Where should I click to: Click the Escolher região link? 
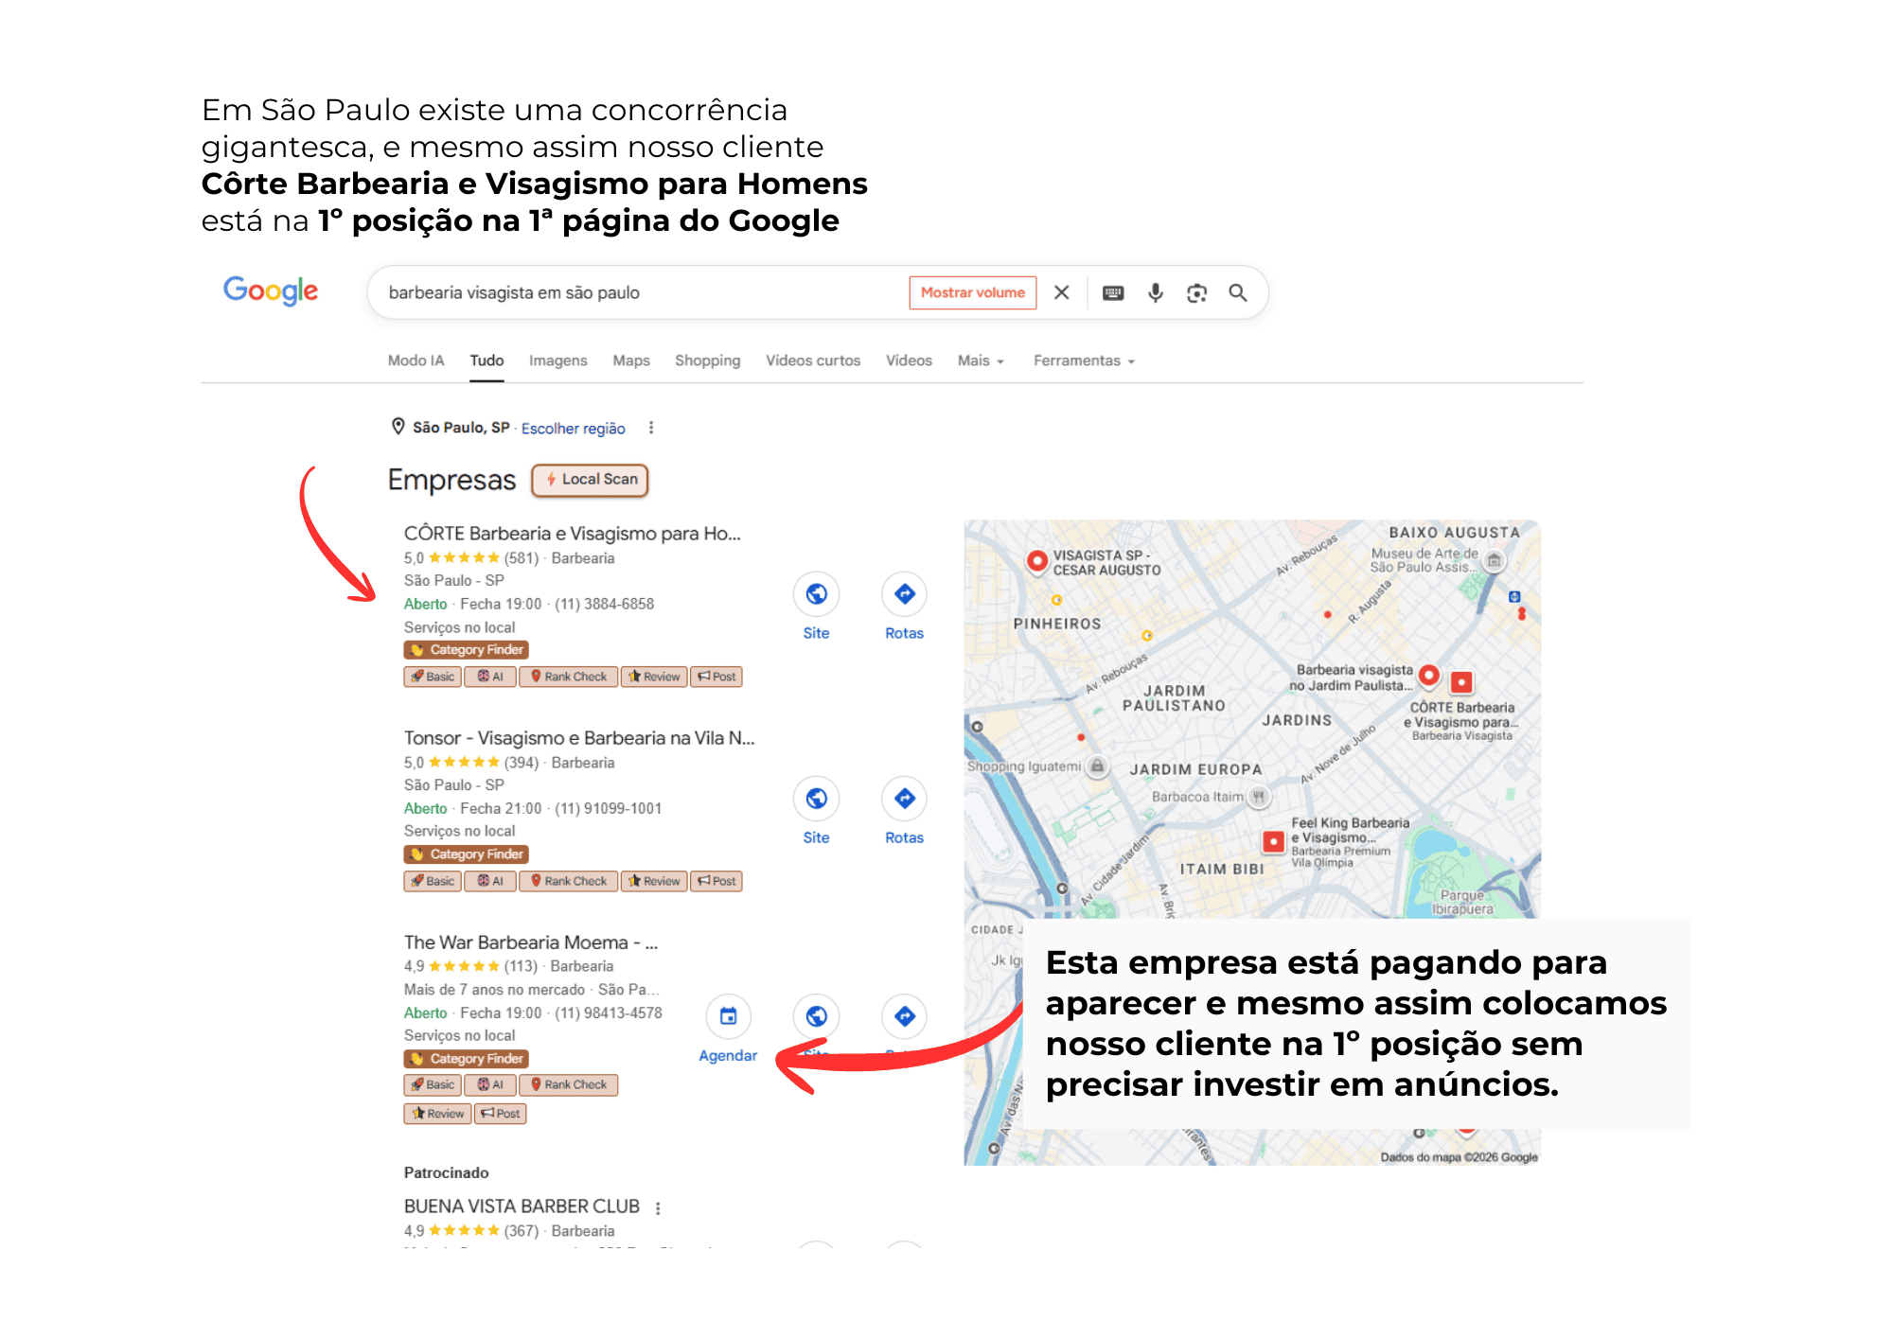pyautogui.click(x=573, y=429)
